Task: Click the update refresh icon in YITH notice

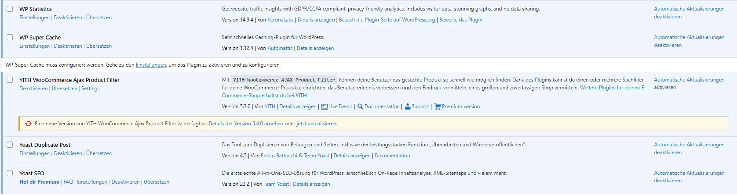Action: click(x=29, y=124)
